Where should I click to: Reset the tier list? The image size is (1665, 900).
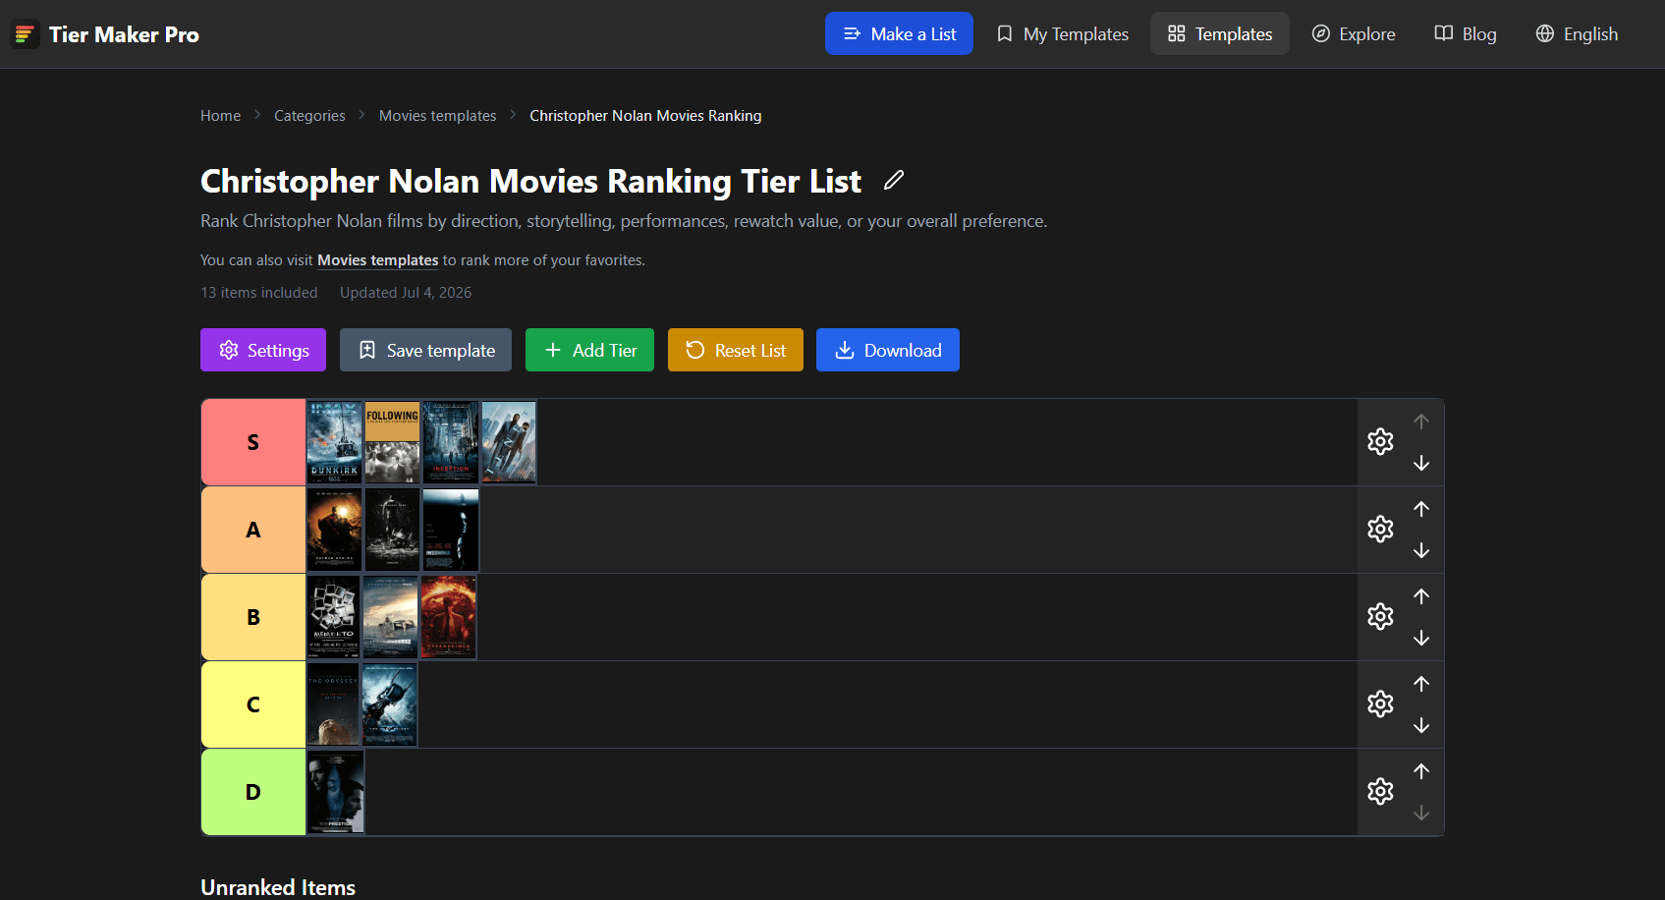[x=736, y=350]
